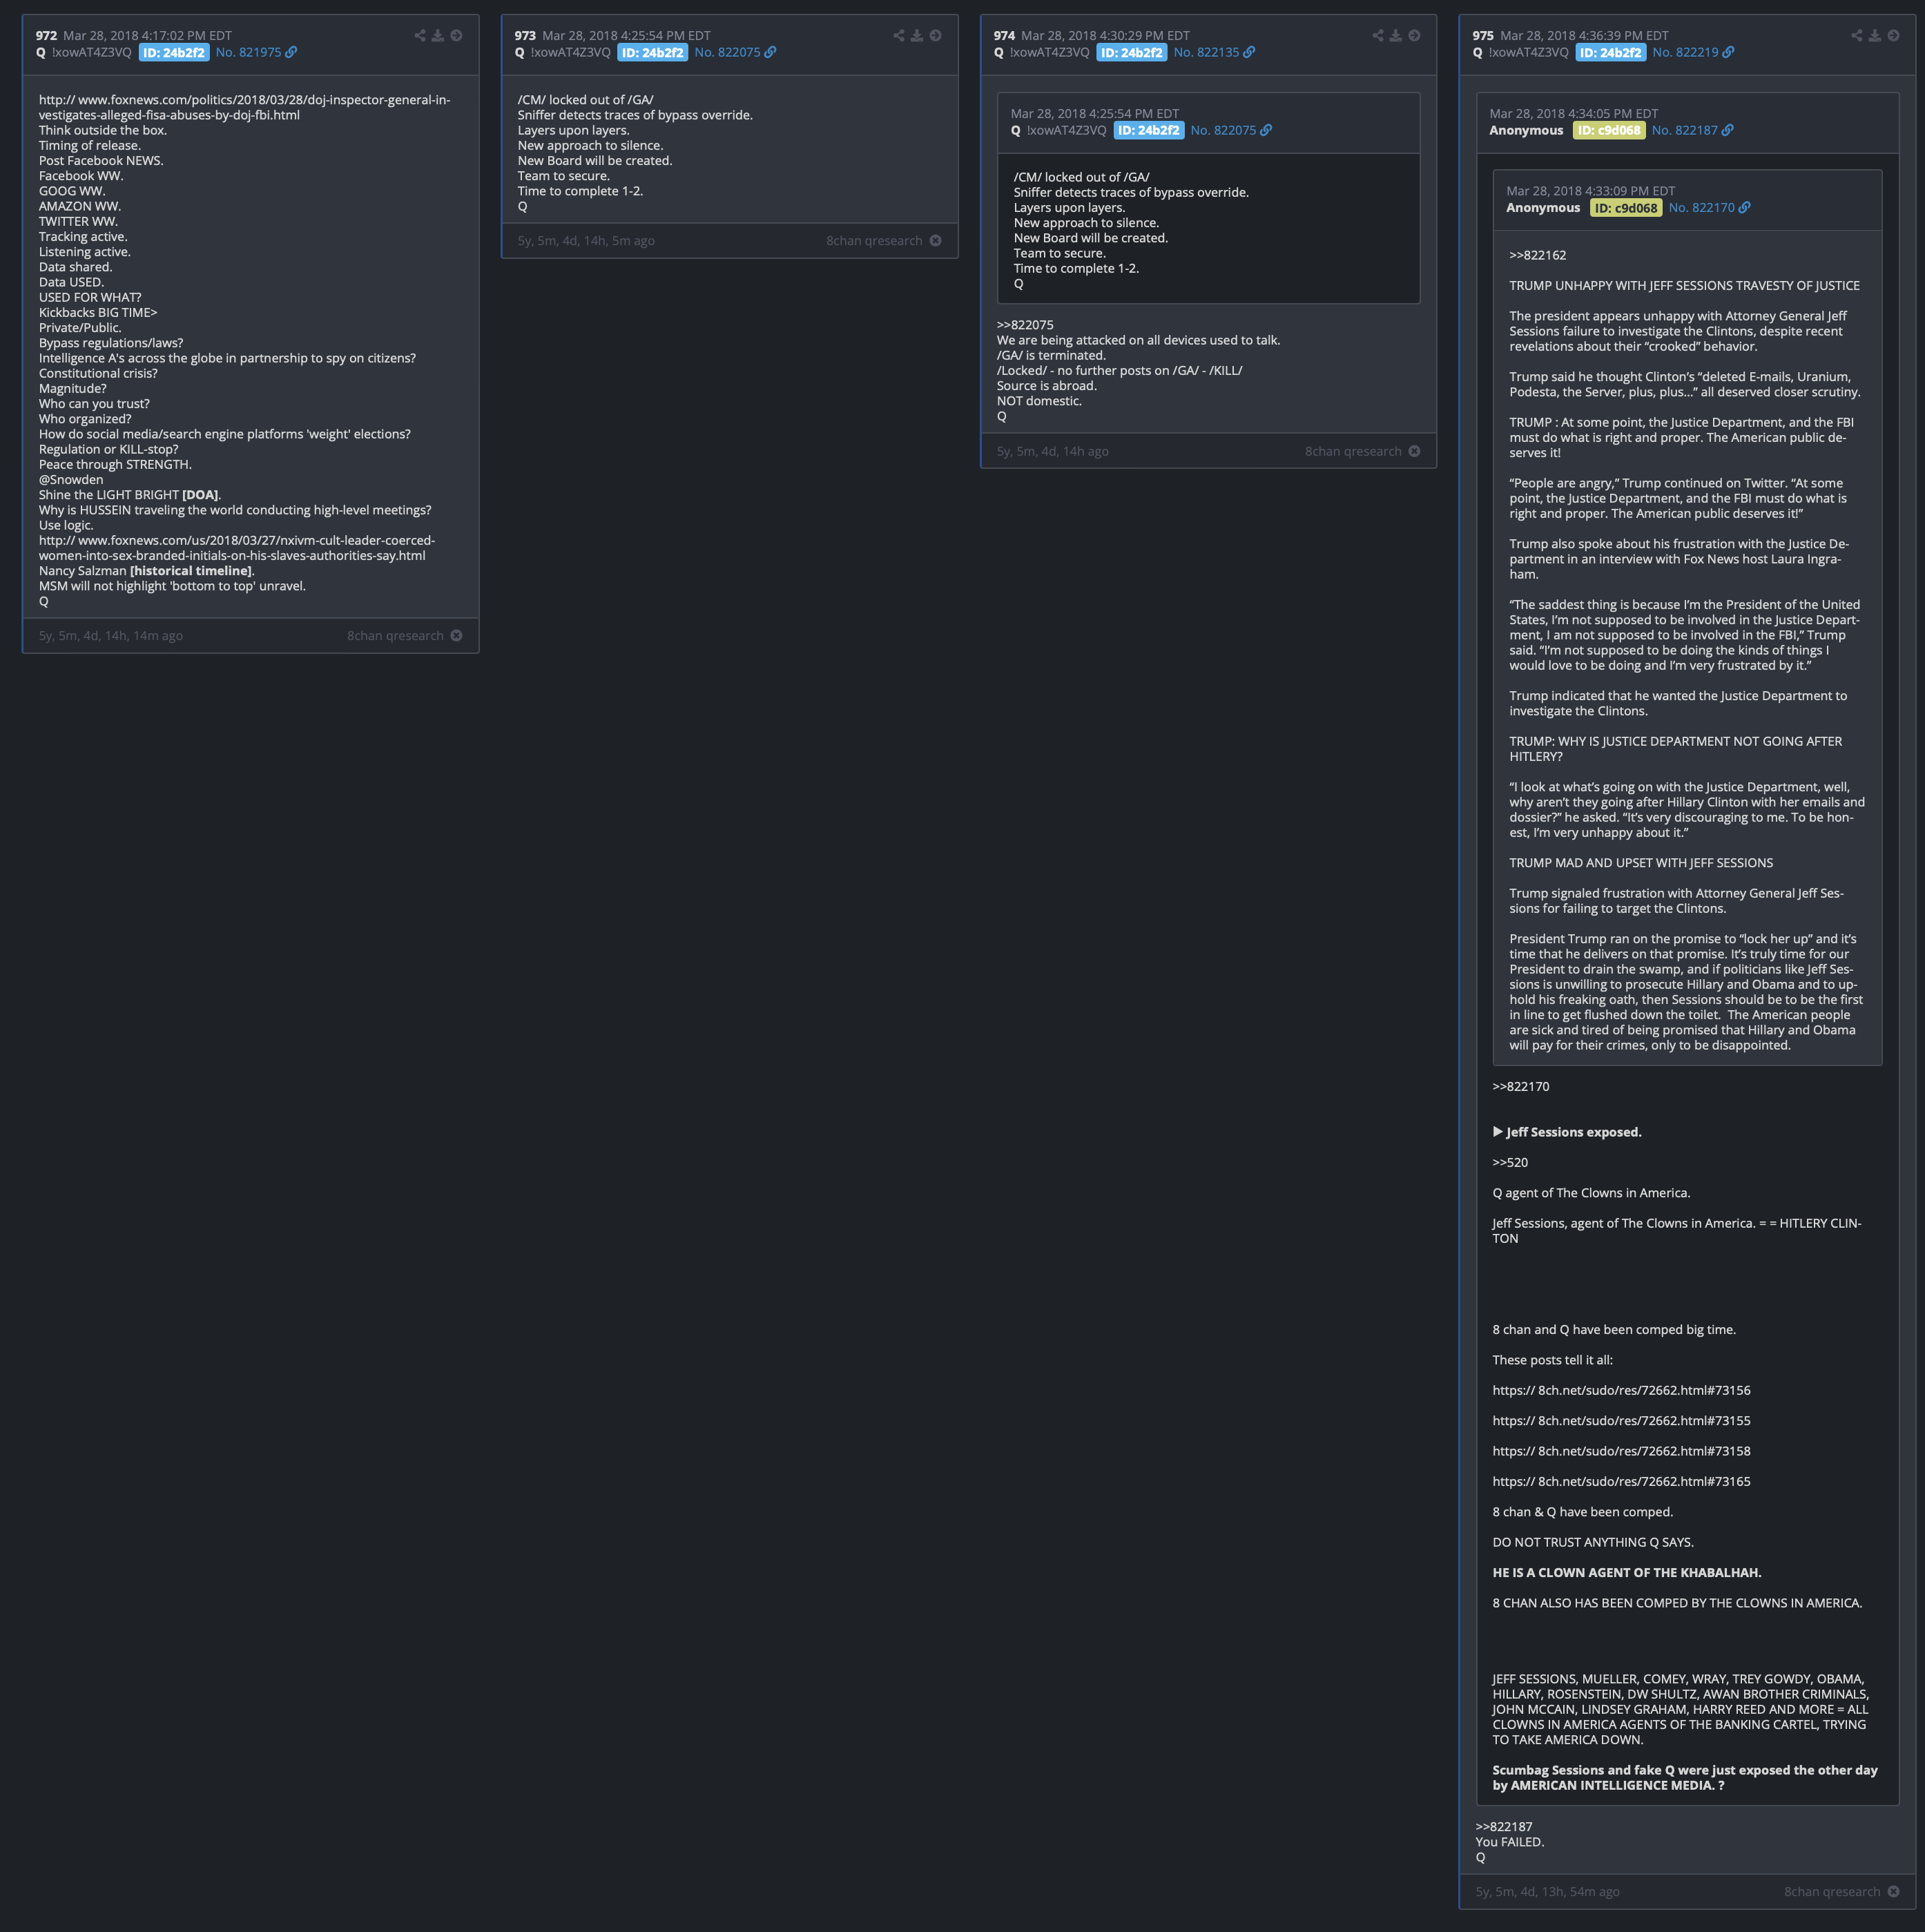Click ID: c9d068 badge next to No. 822187

1609,131
